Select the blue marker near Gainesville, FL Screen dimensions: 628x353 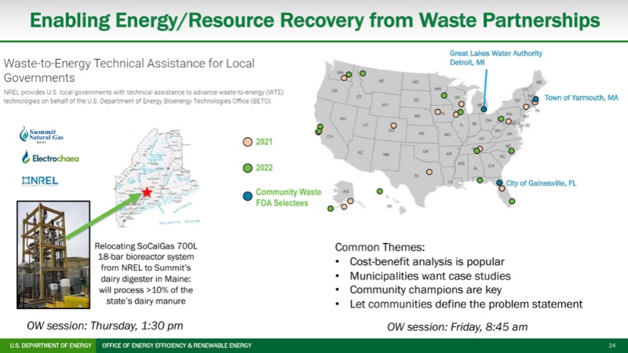[499, 184]
